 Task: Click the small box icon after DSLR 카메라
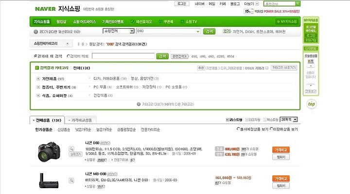click(x=267, y=68)
